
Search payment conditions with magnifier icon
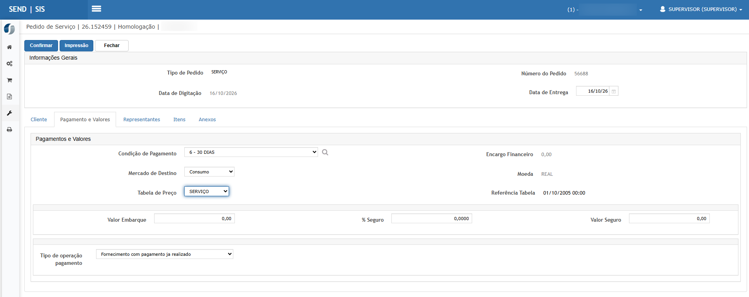(325, 152)
